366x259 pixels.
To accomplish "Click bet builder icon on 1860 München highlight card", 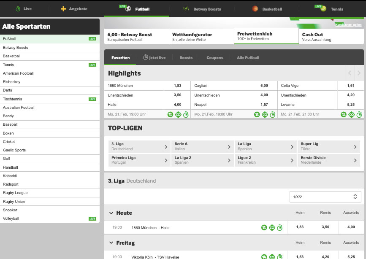I will tap(171, 115).
